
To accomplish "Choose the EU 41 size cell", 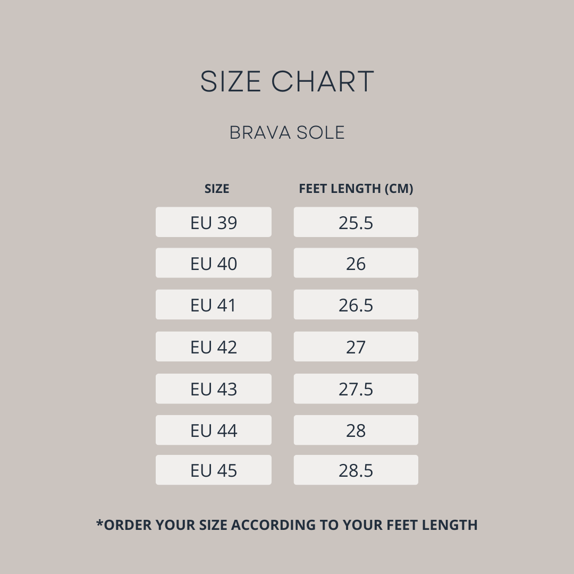I will point(214,305).
